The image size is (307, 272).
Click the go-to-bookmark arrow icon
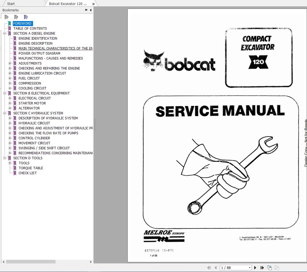[x=26, y=17]
